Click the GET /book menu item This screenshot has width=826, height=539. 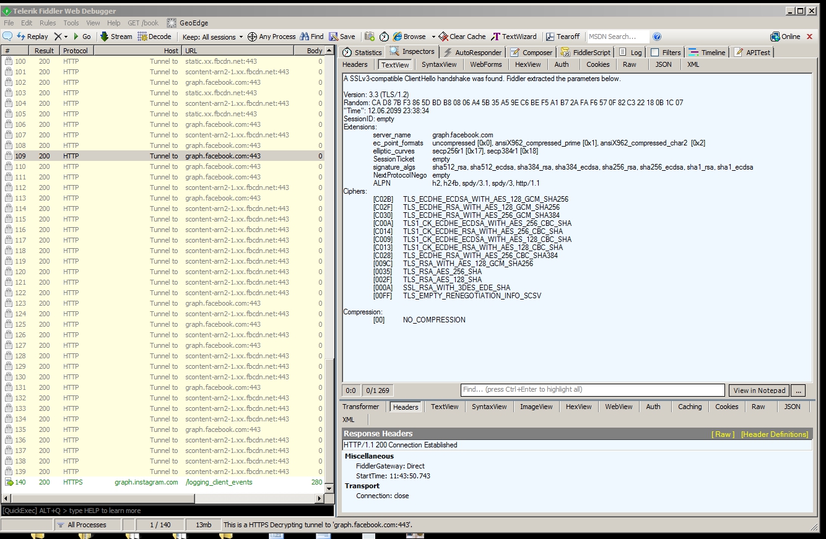coord(143,23)
